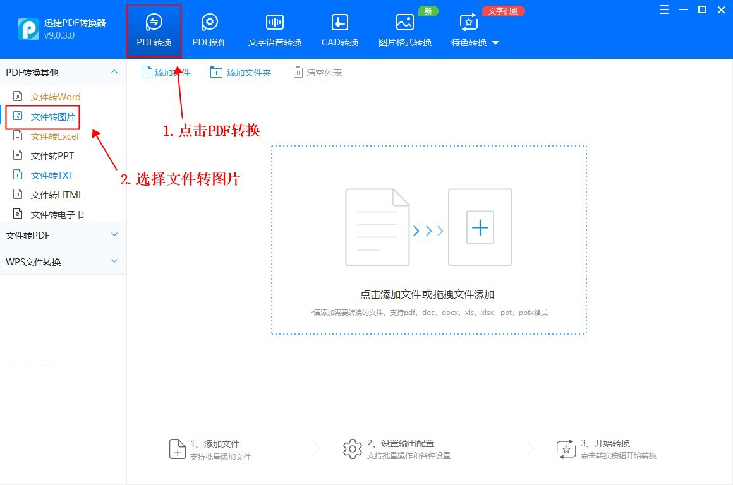Switch to 文件转Word conversion
The width and height of the screenshot is (733, 485).
click(55, 97)
